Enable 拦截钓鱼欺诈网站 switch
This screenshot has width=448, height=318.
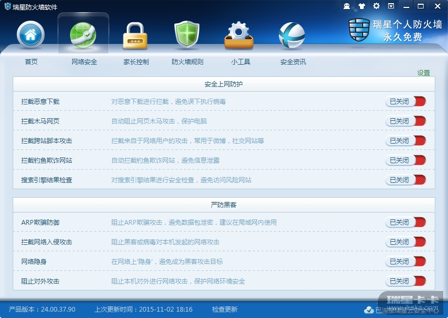coord(406,160)
